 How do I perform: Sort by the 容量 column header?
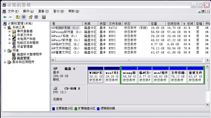tap(157, 24)
